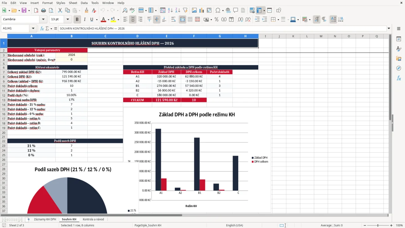The width and height of the screenshot is (405, 228).
Task: Set left-to-right text direction
Action: pyautogui.click(x=317, y=20)
